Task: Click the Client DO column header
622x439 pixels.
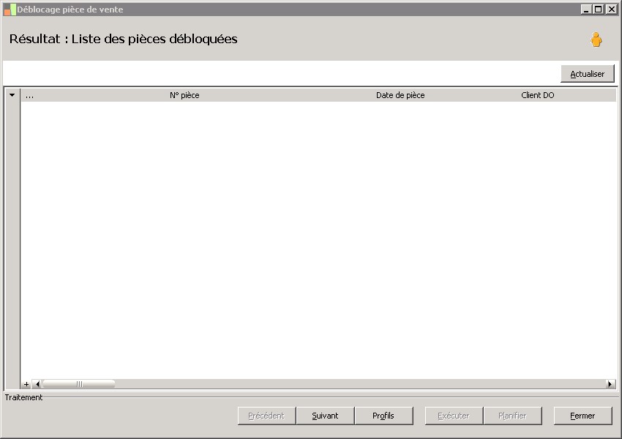Action: 538,95
